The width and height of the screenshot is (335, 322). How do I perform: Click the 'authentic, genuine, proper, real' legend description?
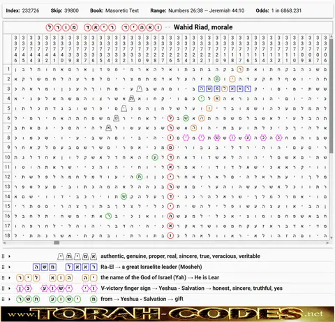click(180, 256)
